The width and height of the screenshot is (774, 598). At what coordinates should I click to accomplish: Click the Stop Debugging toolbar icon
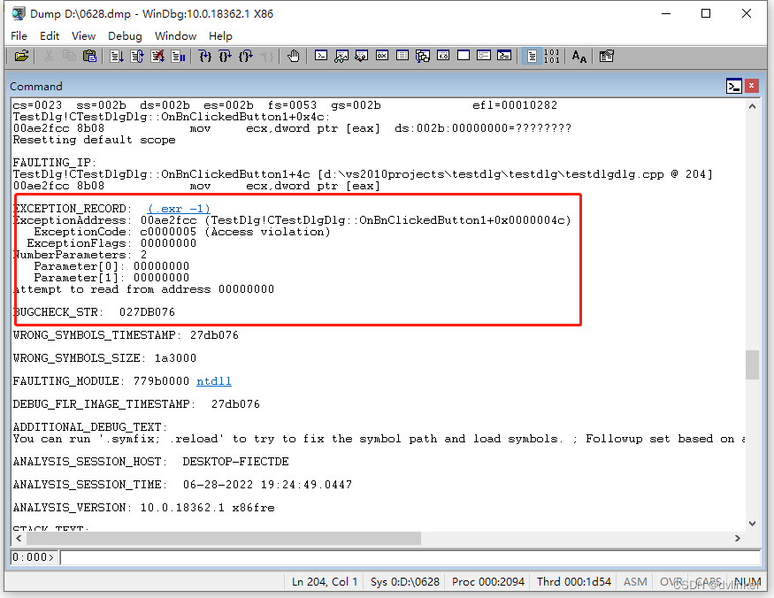[157, 57]
